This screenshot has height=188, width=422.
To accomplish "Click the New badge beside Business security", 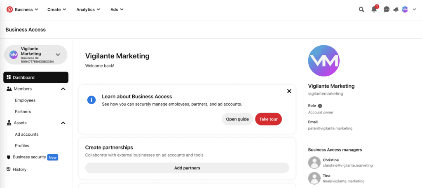I will point(53,158).
